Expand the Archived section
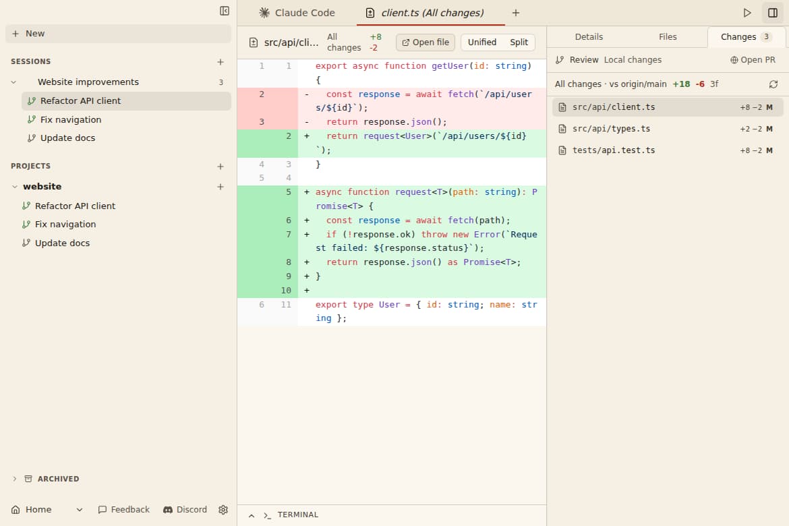 click(15, 479)
